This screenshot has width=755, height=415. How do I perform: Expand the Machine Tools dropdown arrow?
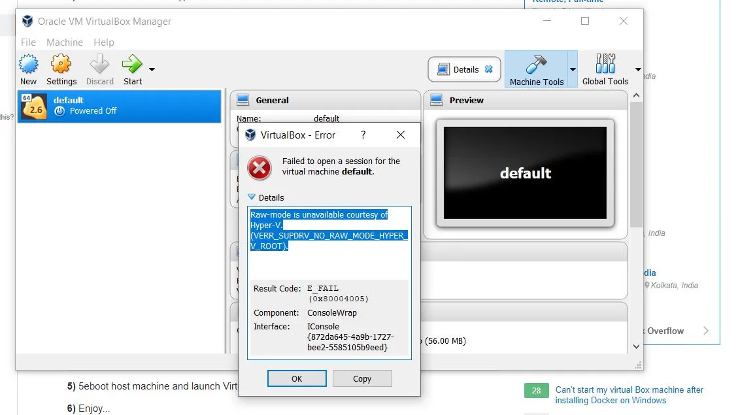coord(573,69)
